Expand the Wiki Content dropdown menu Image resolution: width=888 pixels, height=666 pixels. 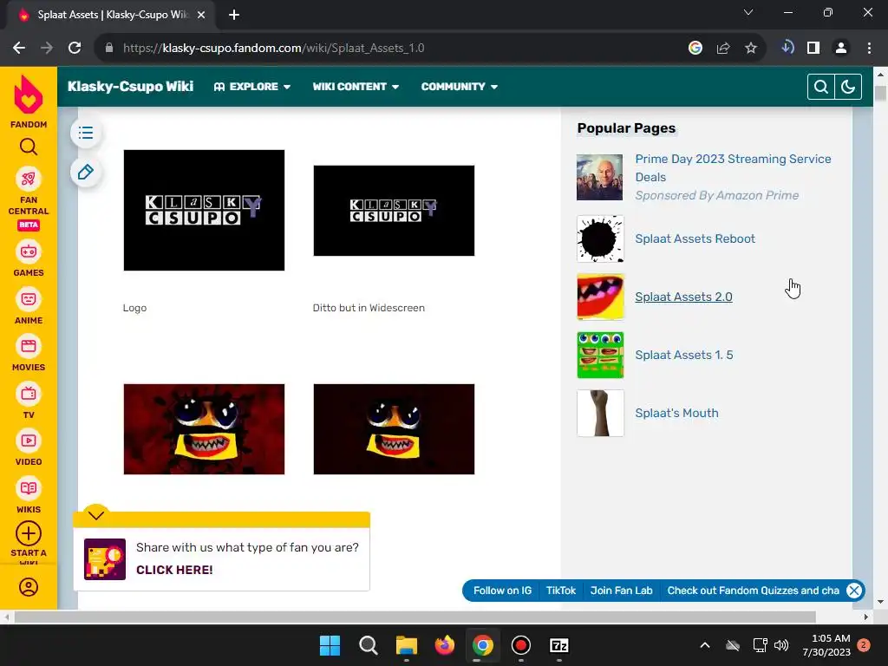[356, 87]
